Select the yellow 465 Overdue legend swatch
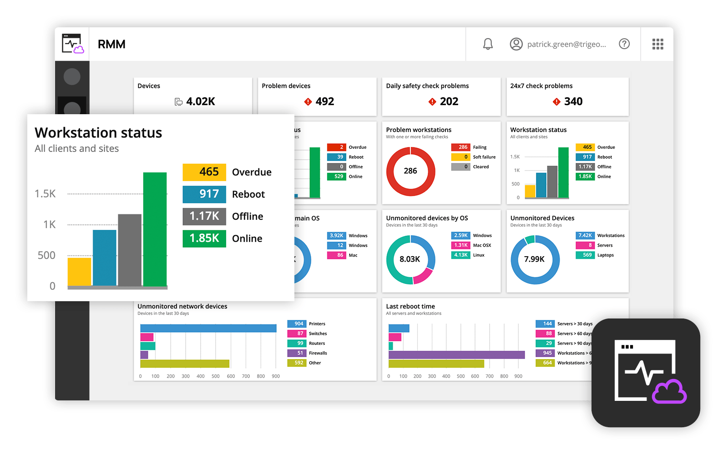Viewport: 728px width, 455px height. 204,172
